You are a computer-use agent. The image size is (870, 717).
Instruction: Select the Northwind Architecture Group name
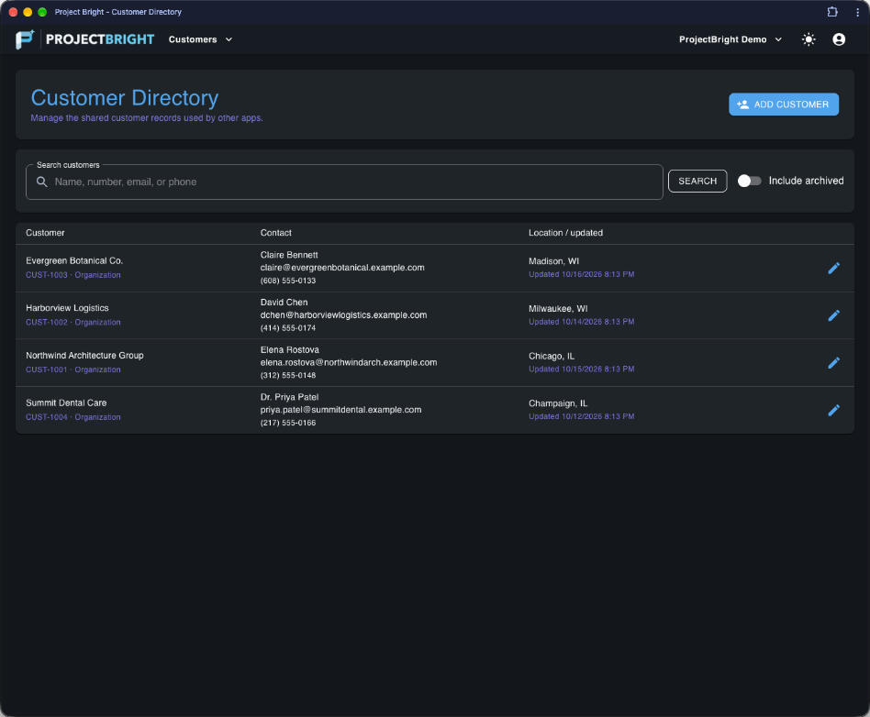click(x=84, y=356)
